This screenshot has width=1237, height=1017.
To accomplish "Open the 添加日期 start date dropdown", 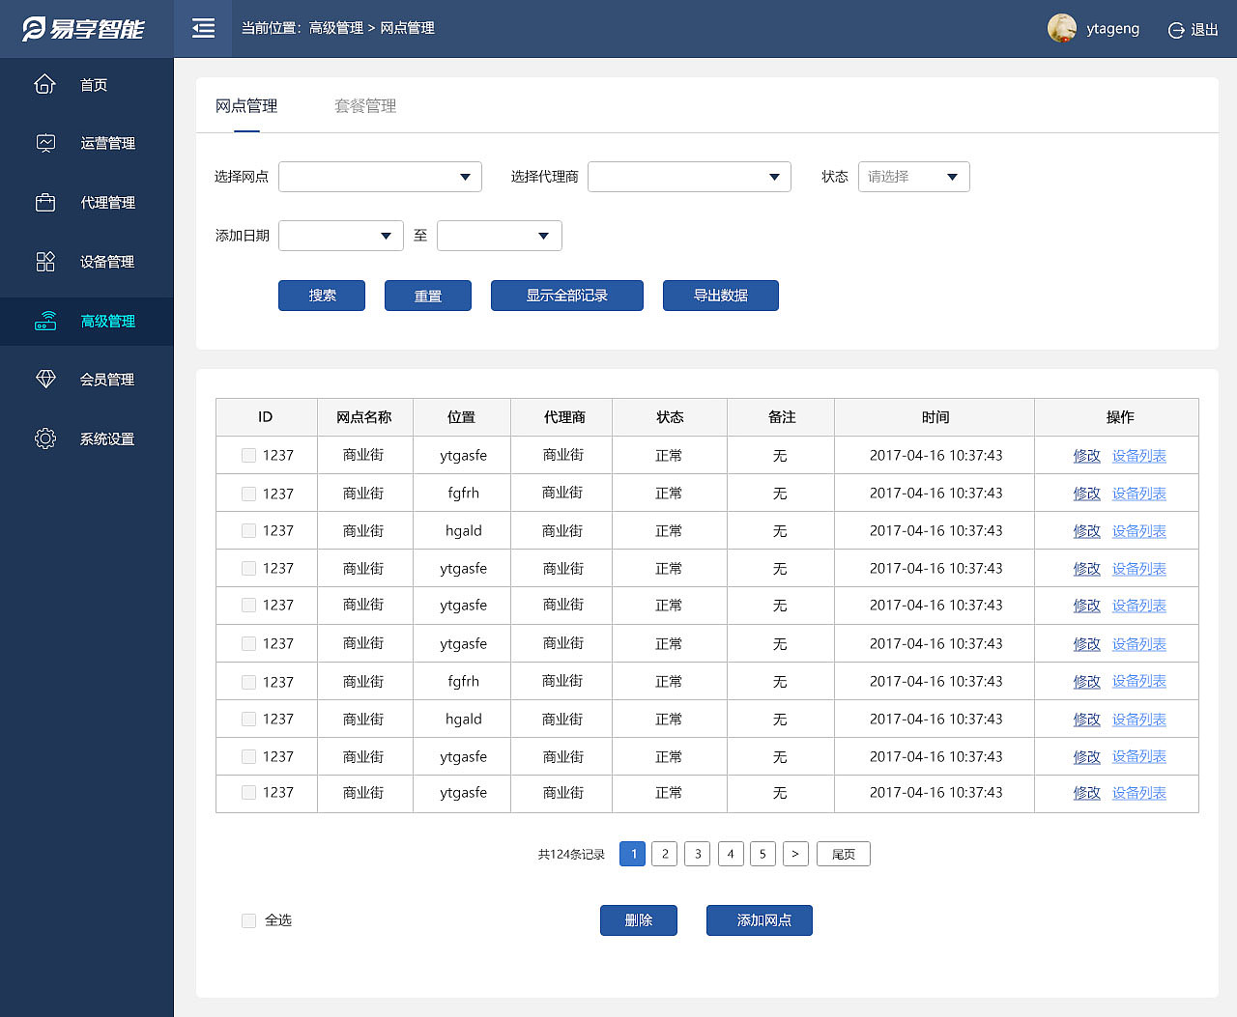I will click(x=341, y=236).
